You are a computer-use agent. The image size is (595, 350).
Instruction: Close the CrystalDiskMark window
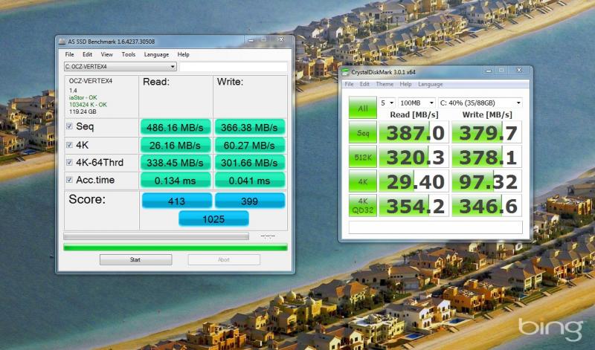coord(518,71)
